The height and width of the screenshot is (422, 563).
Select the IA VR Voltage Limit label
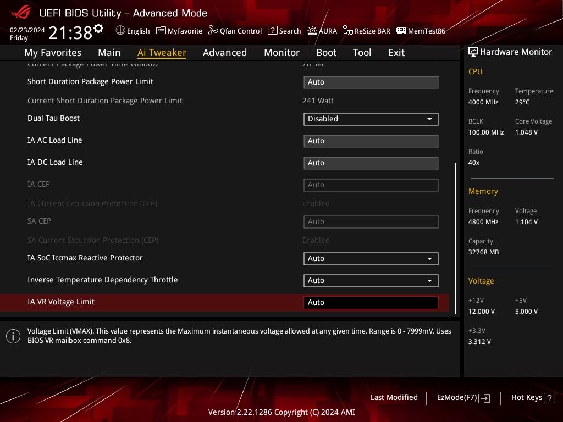tap(60, 302)
